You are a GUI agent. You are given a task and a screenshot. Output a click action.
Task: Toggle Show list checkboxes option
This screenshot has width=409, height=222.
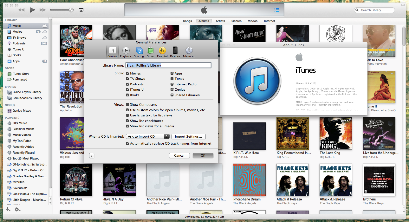point(127,121)
